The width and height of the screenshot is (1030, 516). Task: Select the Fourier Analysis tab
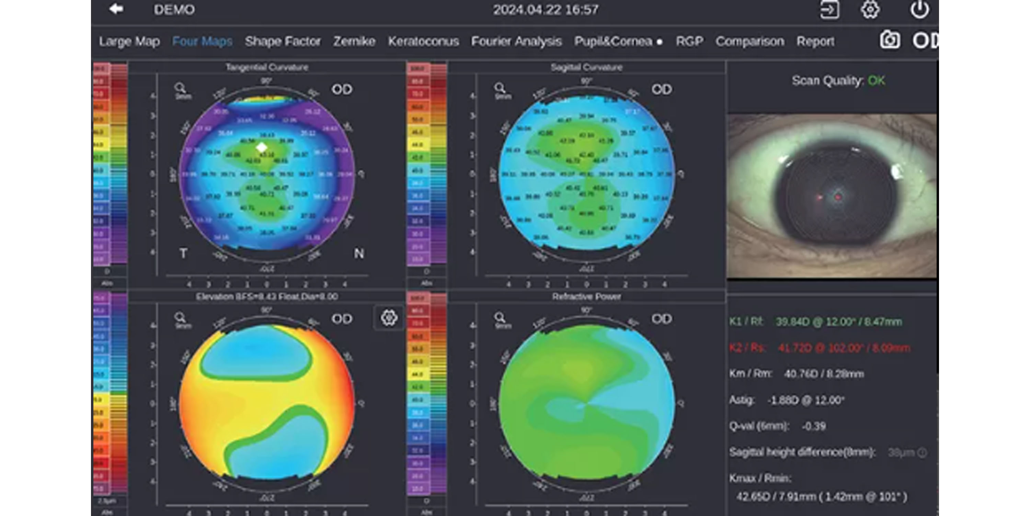pyautogui.click(x=516, y=41)
